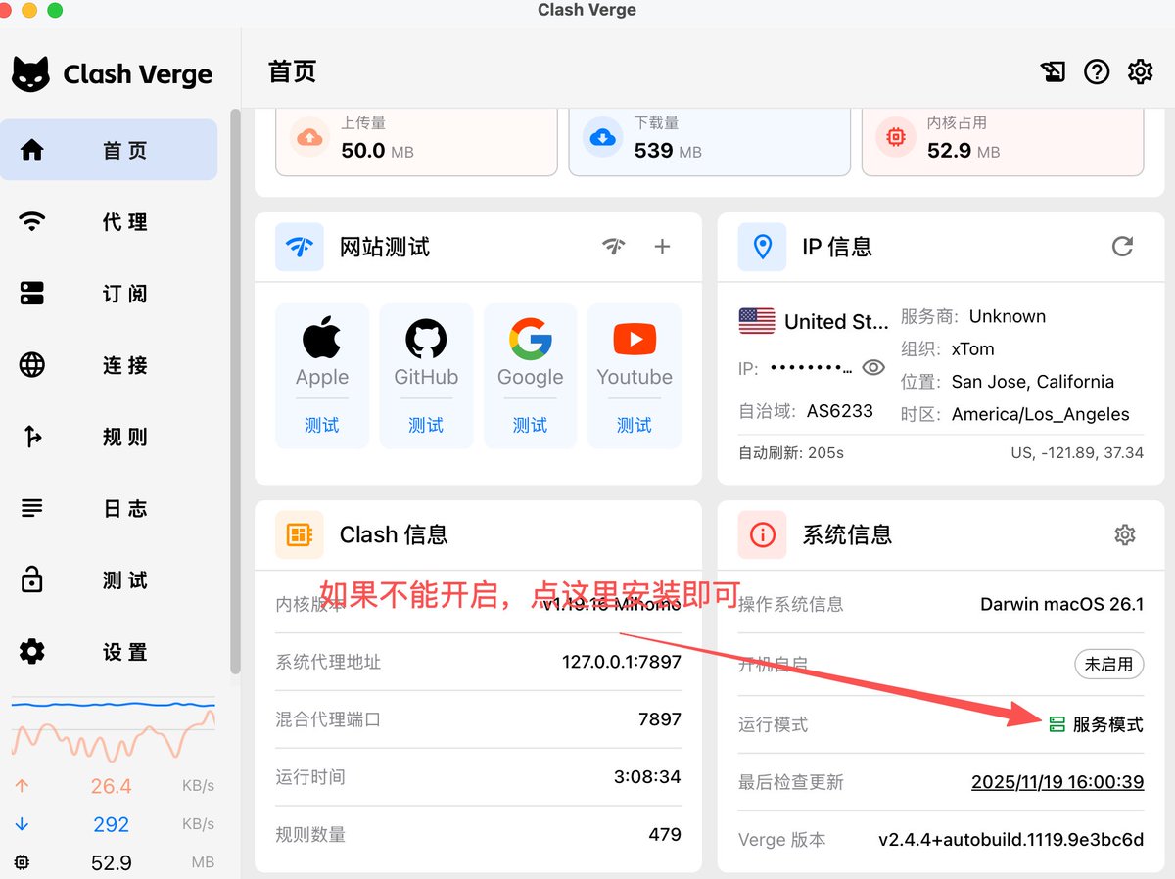Viewport: 1175px width, 879px height.
Task: Click mixed port value 7897
Action: (660, 719)
